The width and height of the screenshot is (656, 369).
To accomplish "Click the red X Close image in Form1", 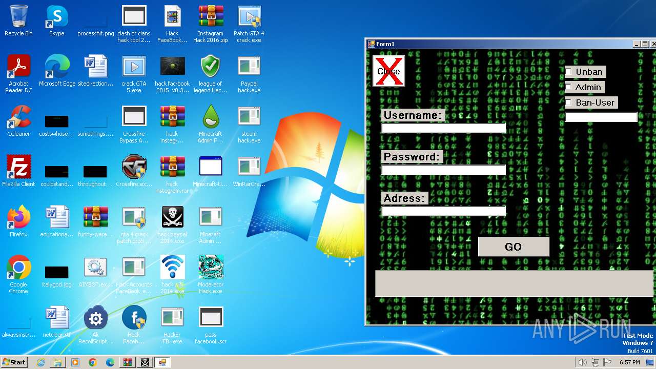I will [x=388, y=71].
